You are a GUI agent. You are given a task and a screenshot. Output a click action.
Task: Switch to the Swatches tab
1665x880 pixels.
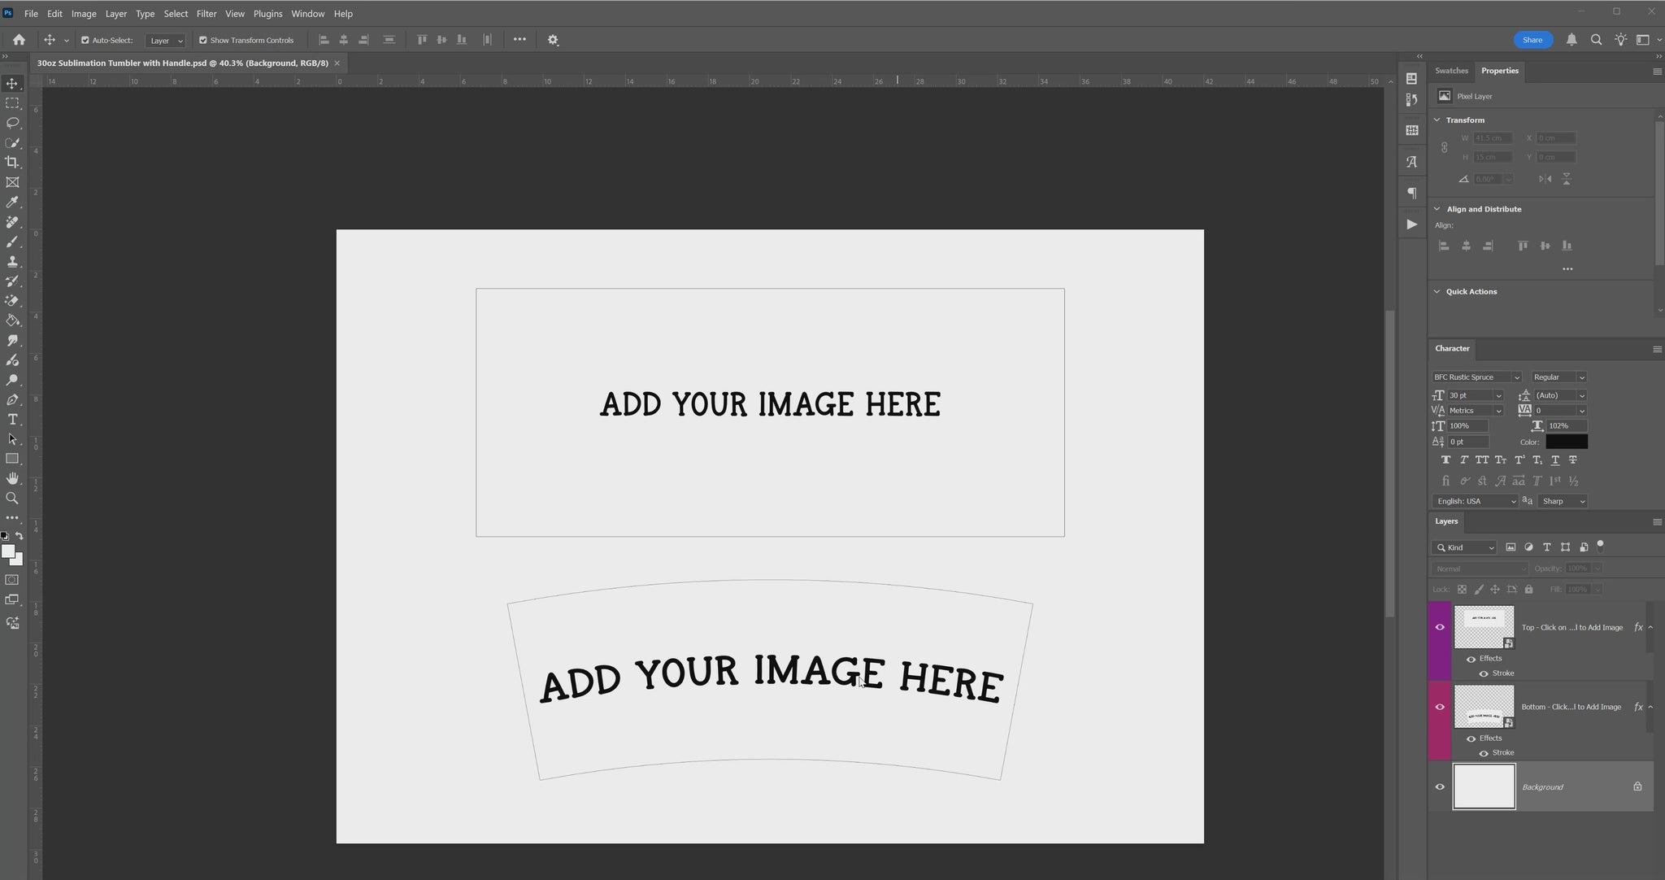pos(1451,71)
